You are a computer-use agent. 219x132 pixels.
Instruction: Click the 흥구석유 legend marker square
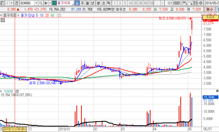click(x=1, y=15)
